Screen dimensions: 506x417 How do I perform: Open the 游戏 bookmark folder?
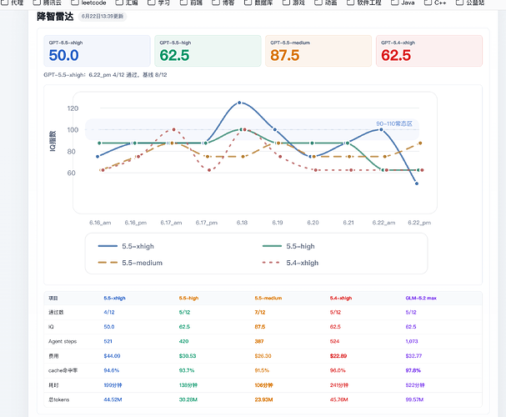pyautogui.click(x=293, y=3)
